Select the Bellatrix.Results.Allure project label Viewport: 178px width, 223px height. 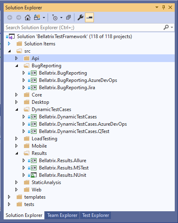[63, 161]
